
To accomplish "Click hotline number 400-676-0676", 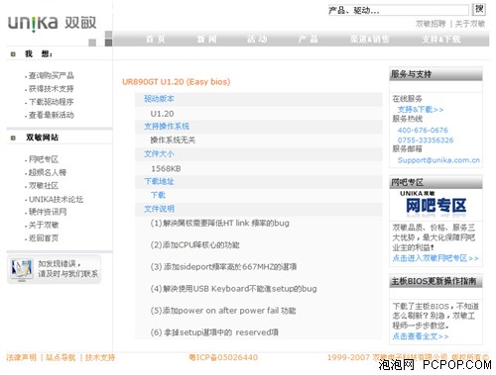I will click(423, 131).
